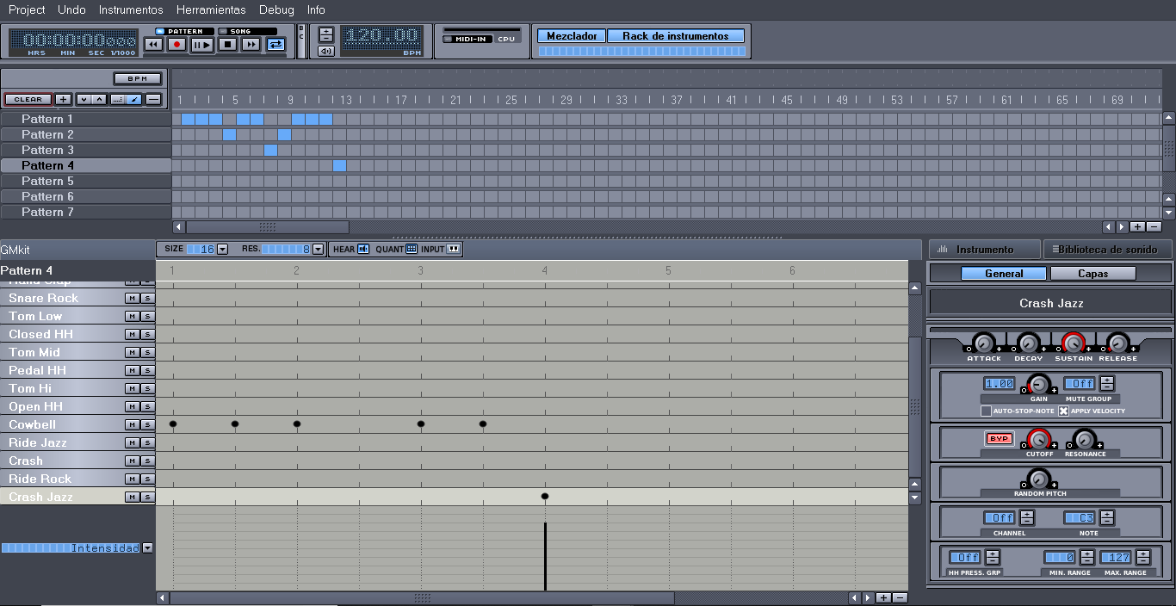Move the selected pattern up
The image size is (1176, 606).
(100, 99)
